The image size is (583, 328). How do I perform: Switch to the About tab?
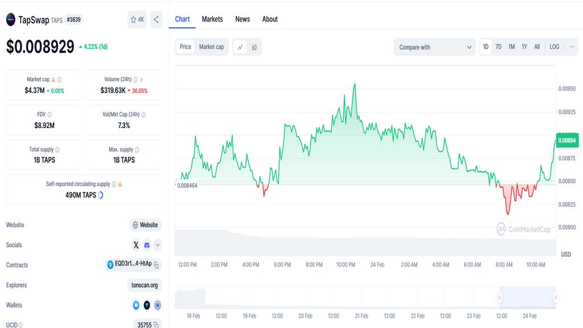coord(270,19)
